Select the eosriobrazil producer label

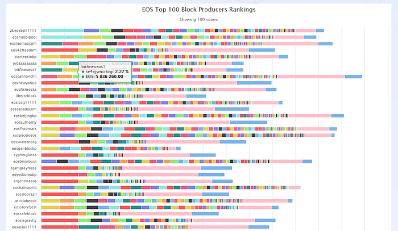pos(26,194)
